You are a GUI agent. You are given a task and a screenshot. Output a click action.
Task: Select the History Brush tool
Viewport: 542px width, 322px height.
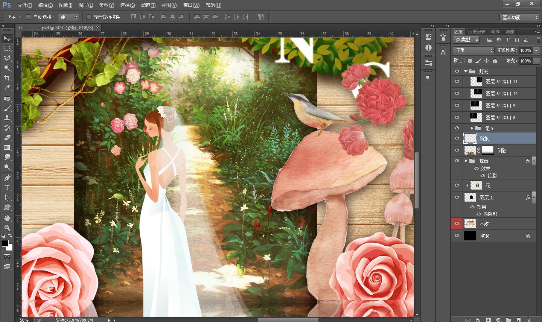[x=7, y=128]
